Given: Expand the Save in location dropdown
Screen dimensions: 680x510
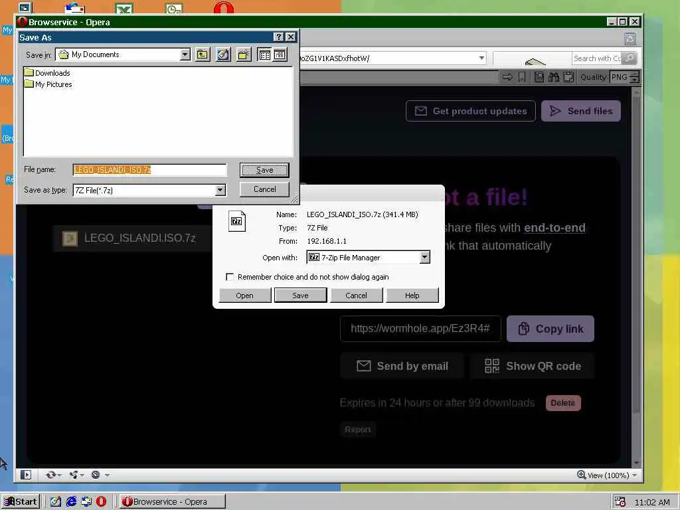Looking at the screenshot, I should coord(185,54).
